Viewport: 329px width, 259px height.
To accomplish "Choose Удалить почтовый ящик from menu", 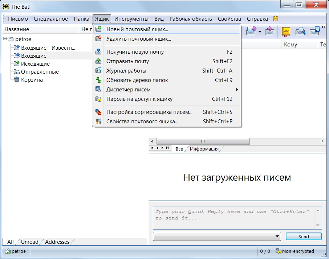I will coord(138,38).
